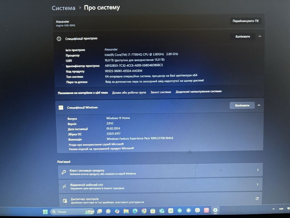
Task: Open the Windows Start menu
Action: click(x=45, y=212)
